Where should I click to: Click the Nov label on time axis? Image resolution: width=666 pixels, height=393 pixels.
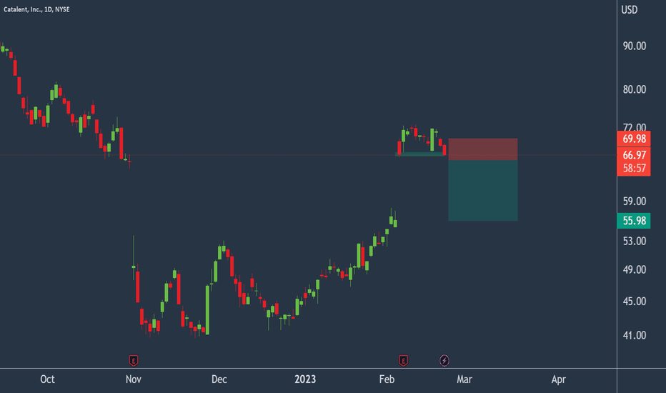tap(134, 379)
